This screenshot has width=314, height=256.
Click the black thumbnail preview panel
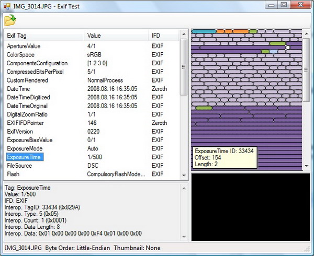(x=247, y=206)
